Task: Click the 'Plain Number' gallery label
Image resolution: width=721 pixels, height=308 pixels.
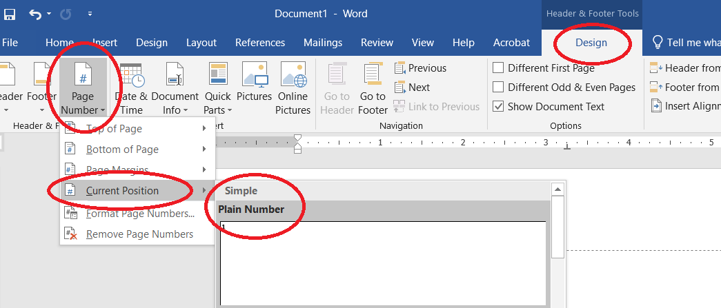Action: tap(251, 209)
